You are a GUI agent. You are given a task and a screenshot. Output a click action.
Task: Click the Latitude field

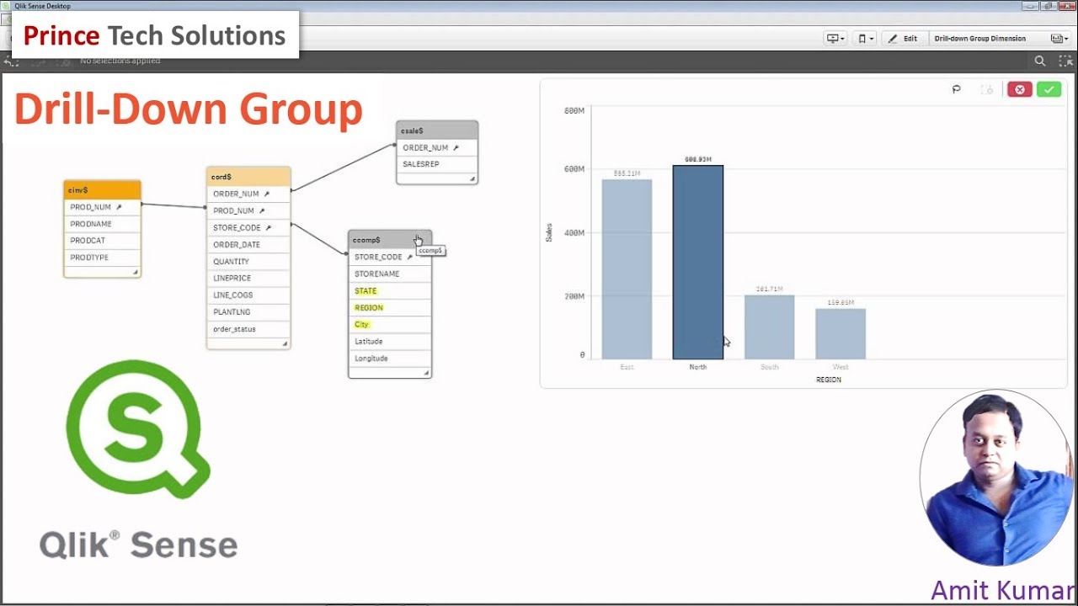click(390, 342)
